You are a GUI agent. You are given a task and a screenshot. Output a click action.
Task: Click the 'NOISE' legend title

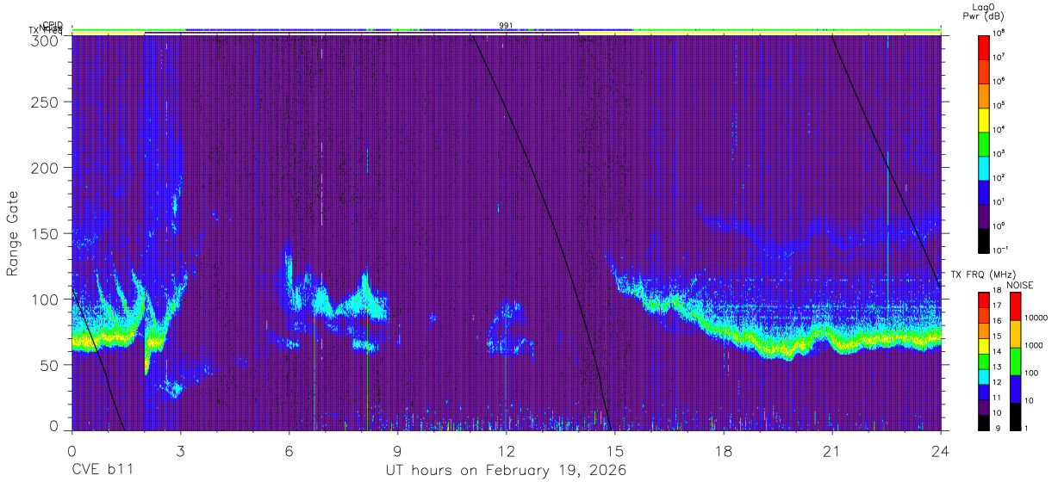click(1020, 285)
